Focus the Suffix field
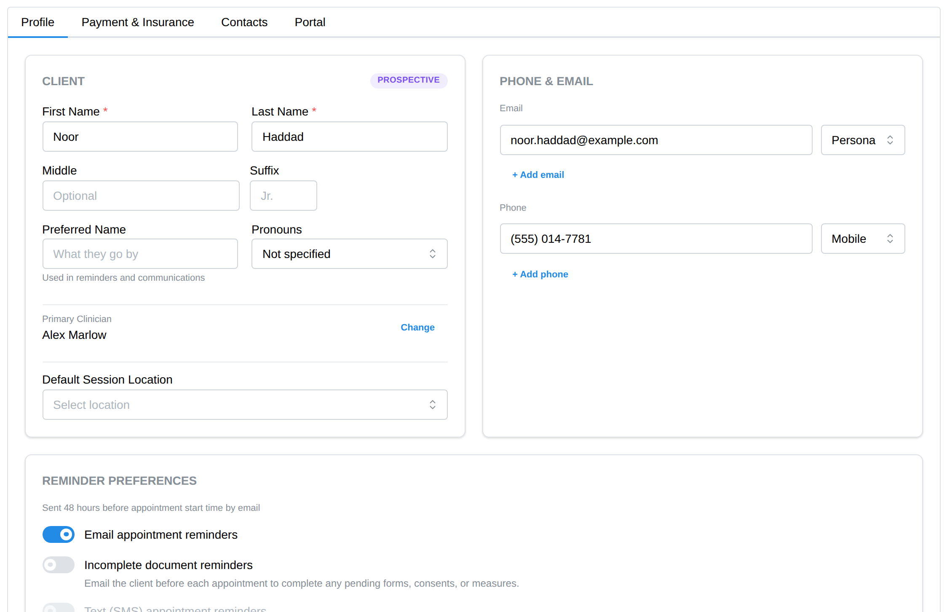This screenshot has width=947, height=612. [x=284, y=196]
